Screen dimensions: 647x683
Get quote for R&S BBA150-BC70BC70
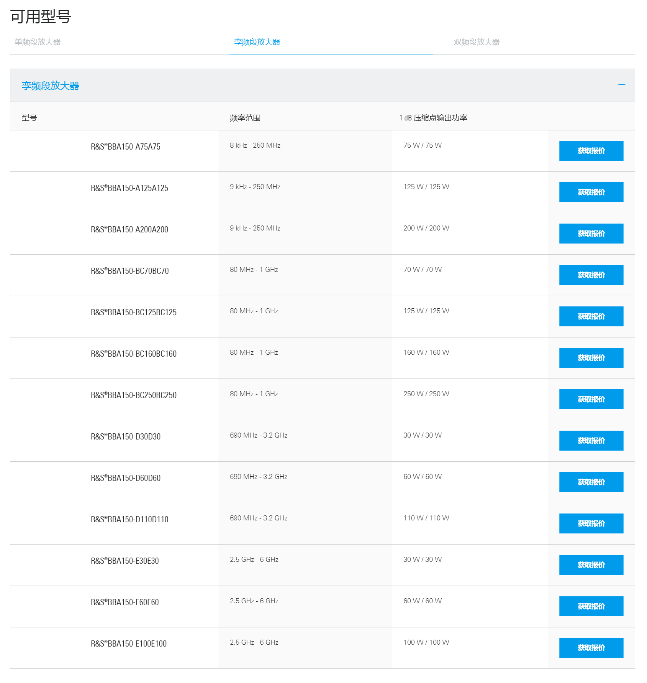pos(591,275)
